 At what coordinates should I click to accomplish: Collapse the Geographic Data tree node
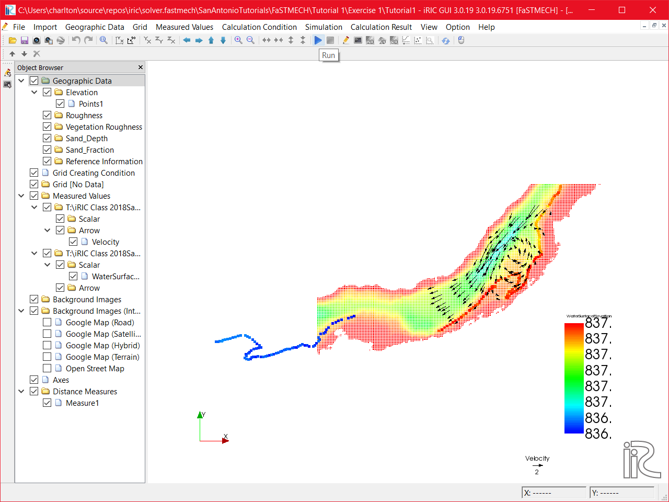point(21,81)
